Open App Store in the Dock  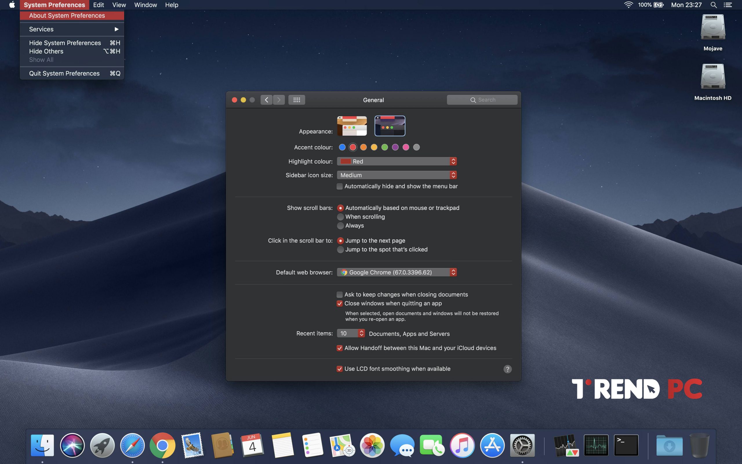[x=492, y=445]
